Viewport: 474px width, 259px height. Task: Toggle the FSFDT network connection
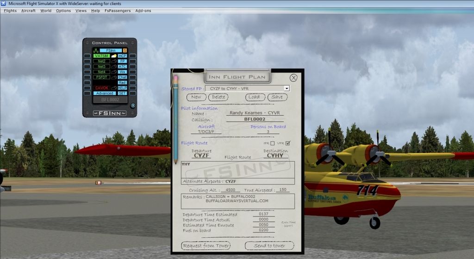[x=101, y=77]
